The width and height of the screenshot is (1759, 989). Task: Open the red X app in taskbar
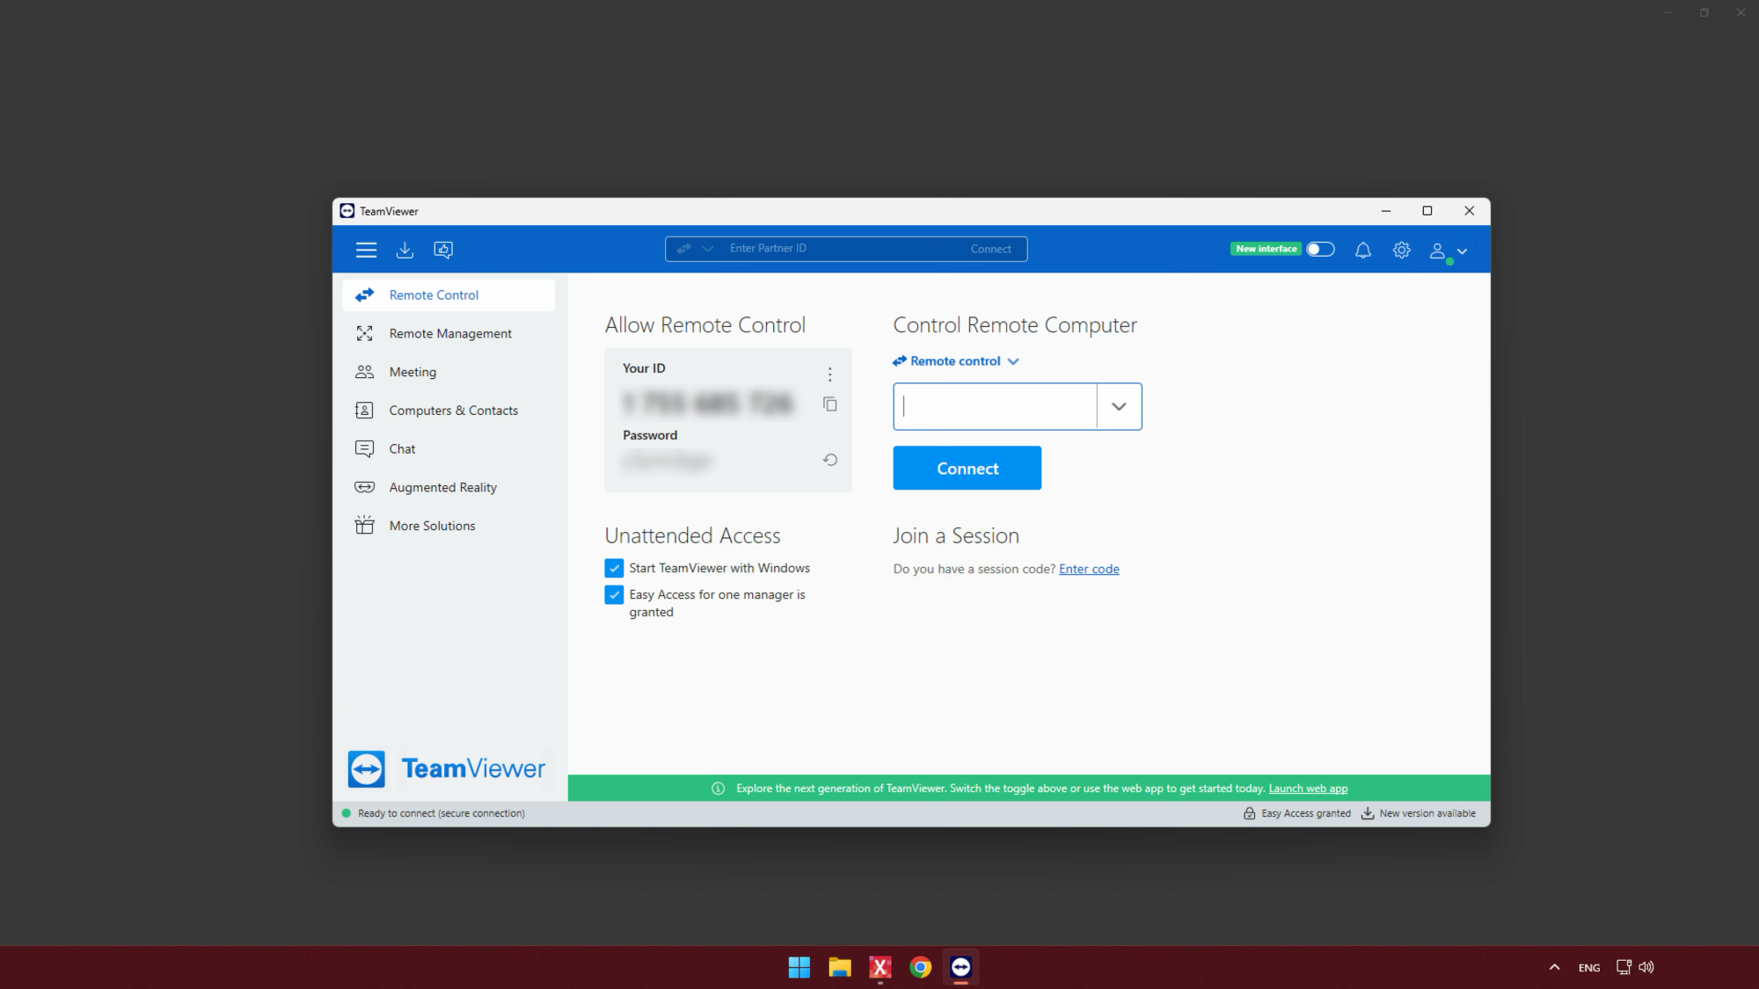[880, 968]
